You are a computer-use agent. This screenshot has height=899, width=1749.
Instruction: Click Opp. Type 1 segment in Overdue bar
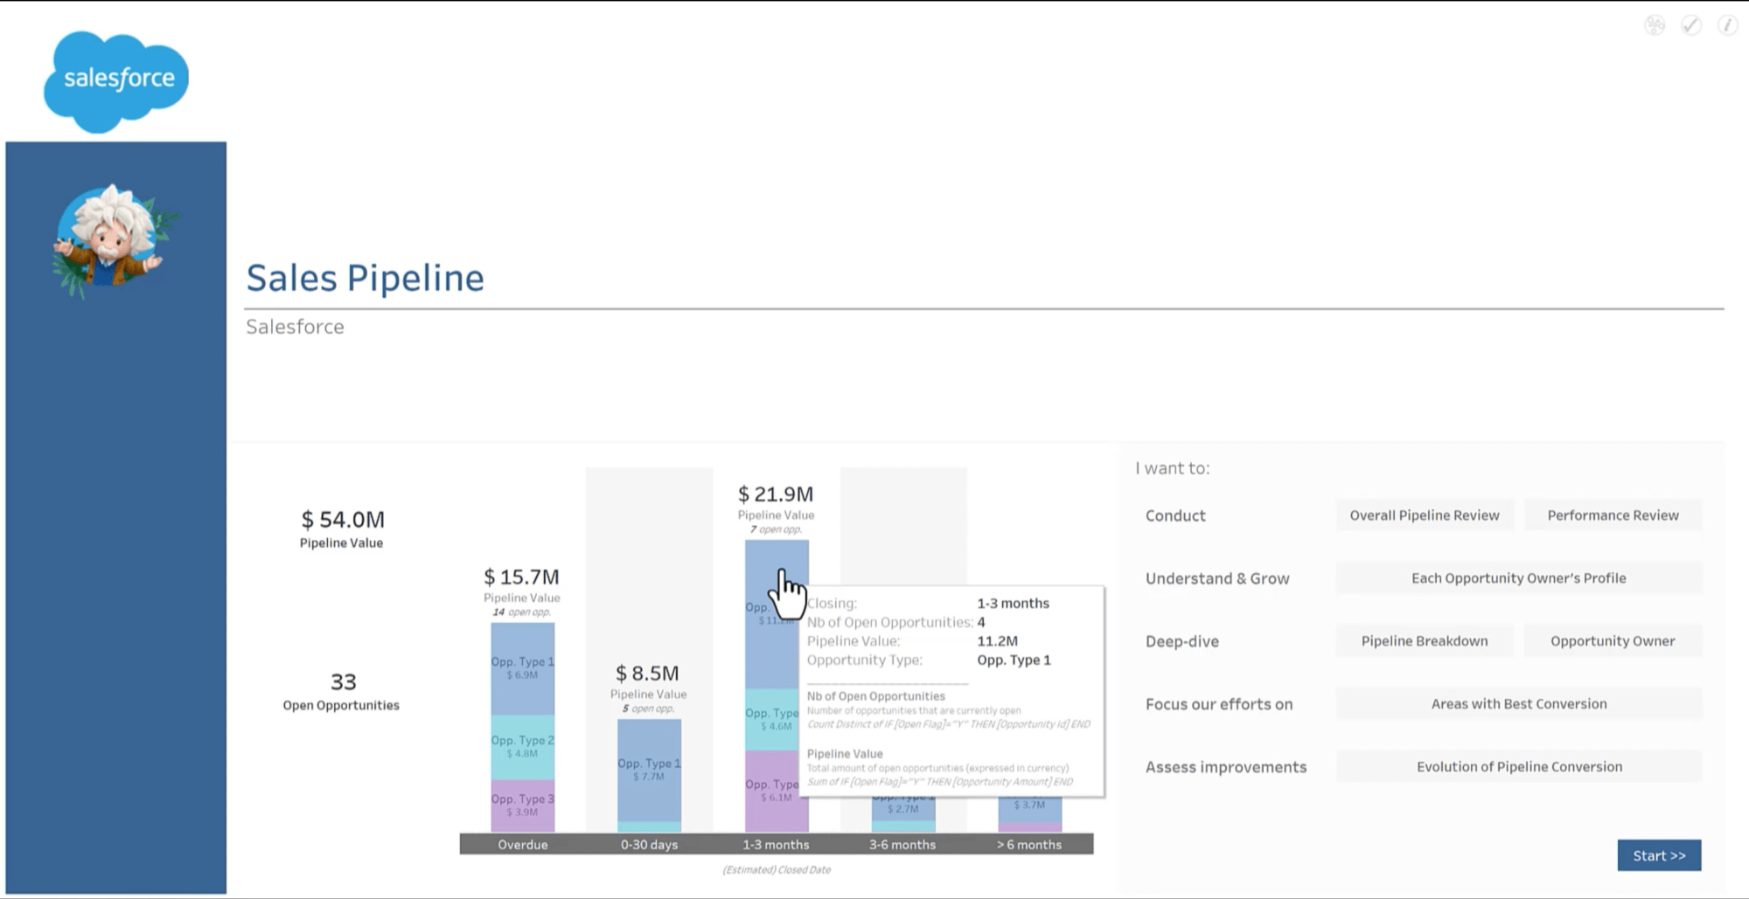pyautogui.click(x=522, y=668)
